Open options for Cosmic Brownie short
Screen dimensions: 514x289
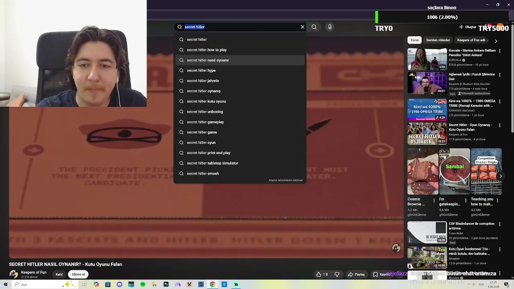(x=434, y=200)
